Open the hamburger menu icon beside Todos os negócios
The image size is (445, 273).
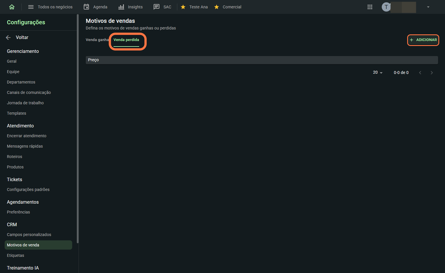31,7
